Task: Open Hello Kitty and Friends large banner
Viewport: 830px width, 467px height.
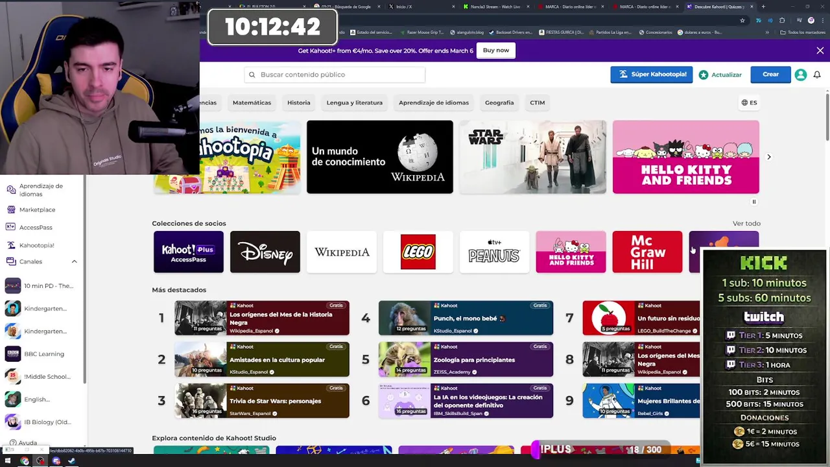Action: (x=686, y=157)
